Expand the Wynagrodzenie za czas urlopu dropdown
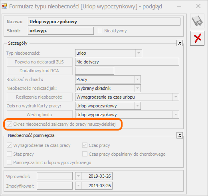The width and height of the screenshot is (208, 196). (176, 97)
